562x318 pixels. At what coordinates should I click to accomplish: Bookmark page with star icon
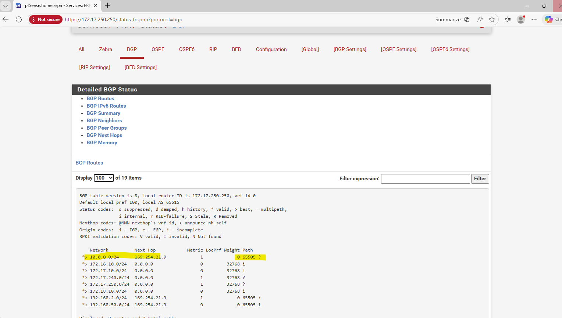pyautogui.click(x=492, y=19)
